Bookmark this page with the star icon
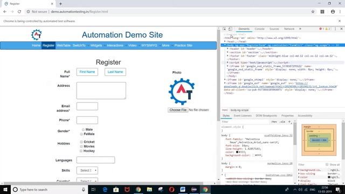 point(313,12)
